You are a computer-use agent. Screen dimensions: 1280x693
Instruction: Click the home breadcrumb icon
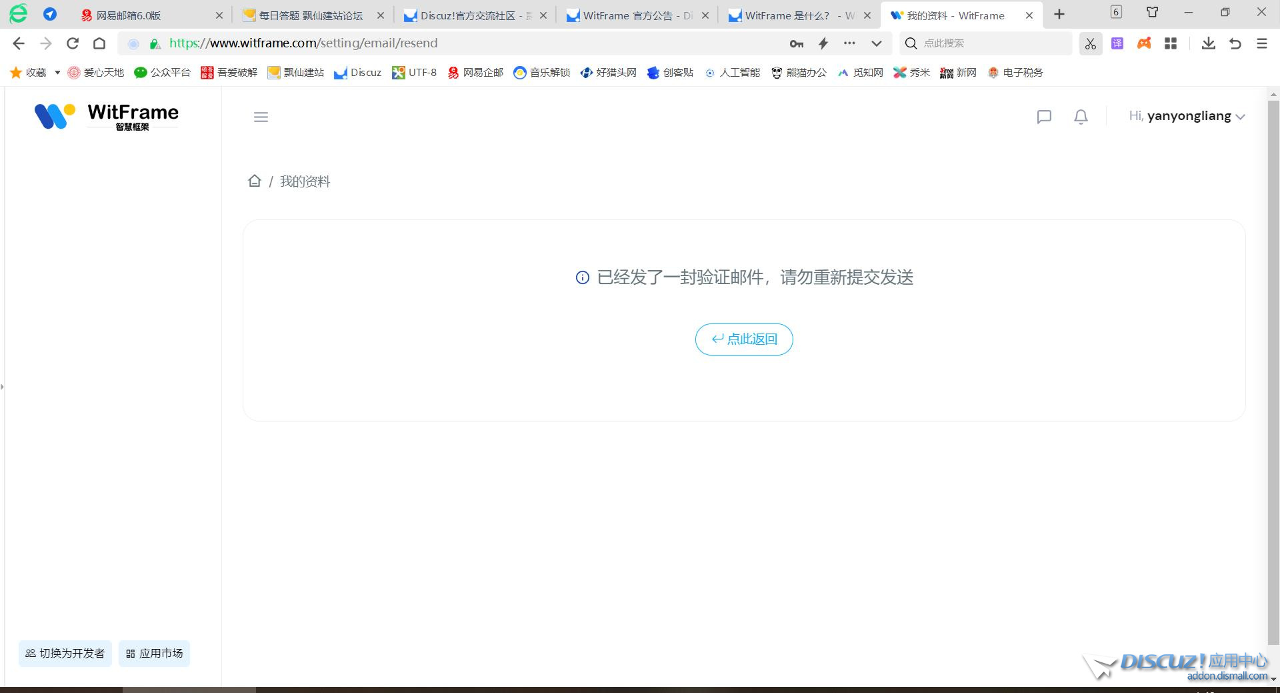coord(254,181)
